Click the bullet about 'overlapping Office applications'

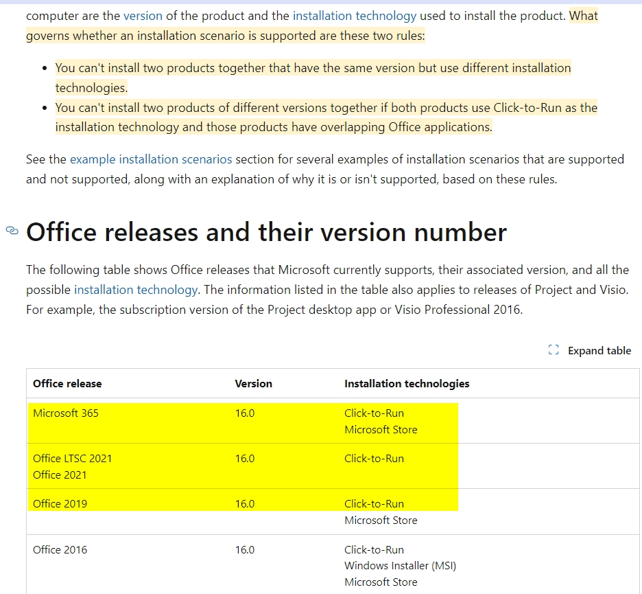point(326,117)
